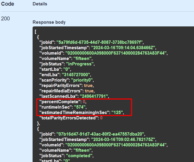Click the second job's volumeId value
This screenshot has height=162, width=194.
pos(116,145)
